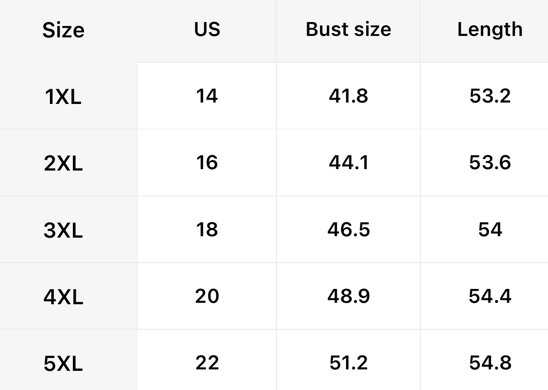Click the 41.8 bust size value
Screen dimensions: 548x390
(x=348, y=96)
